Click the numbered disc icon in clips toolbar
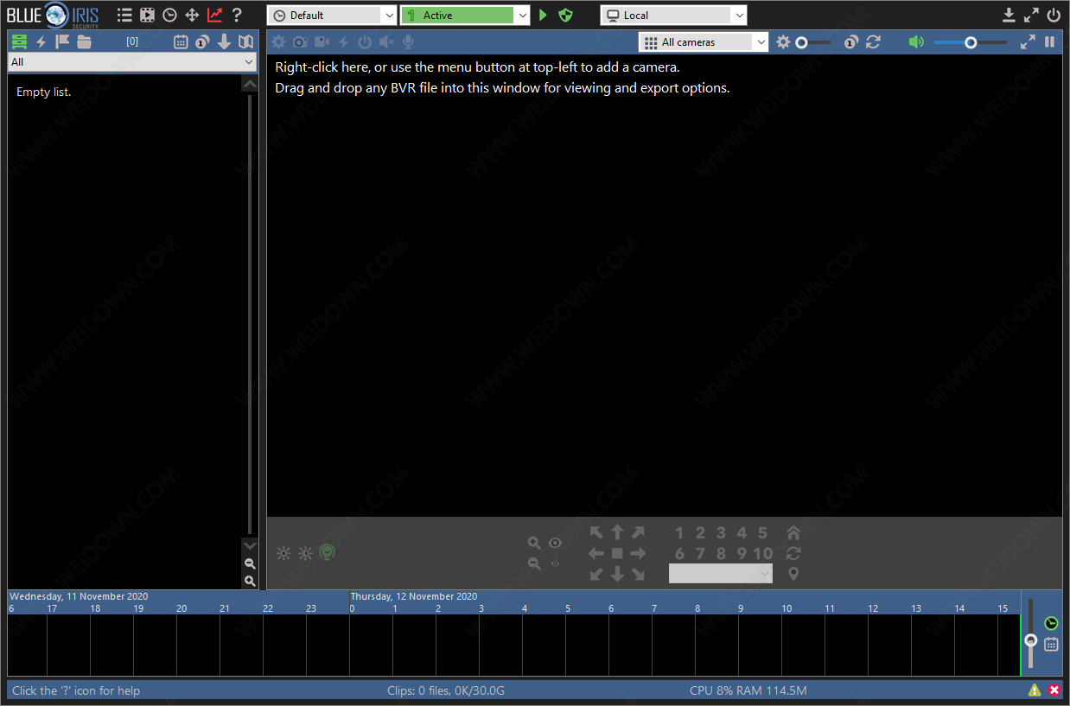 tap(202, 41)
